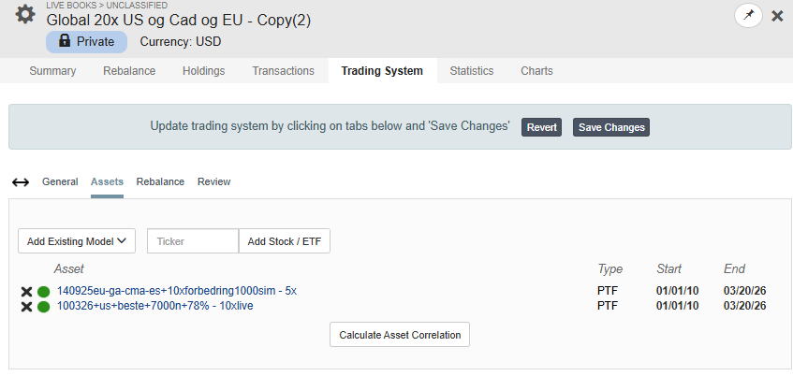Open the 100326+us+beste+7000n+78% - 10xlive link
The width and height of the screenshot is (793, 376).
[x=154, y=306]
